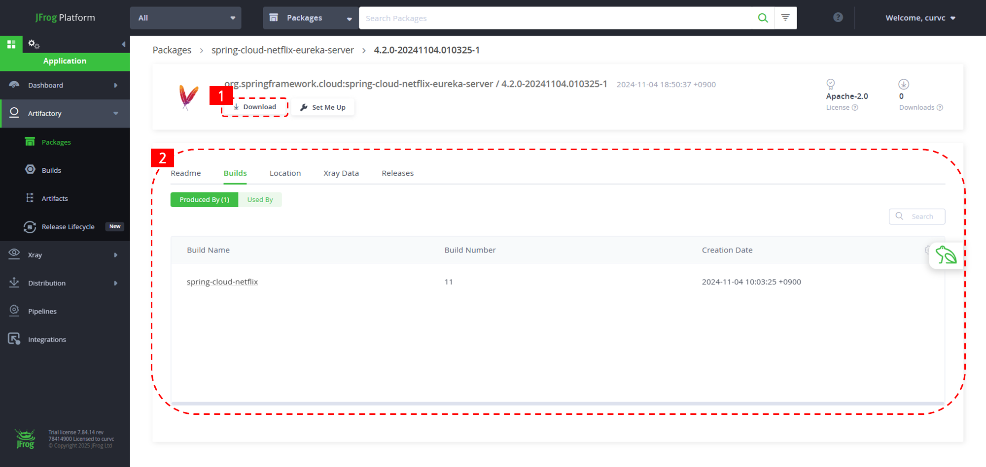This screenshot has height=467, width=986.
Task: Open the Application grid module icon
Action: [x=11, y=44]
